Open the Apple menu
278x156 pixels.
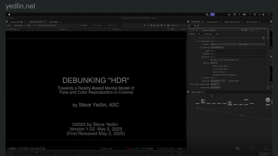click(9, 14)
